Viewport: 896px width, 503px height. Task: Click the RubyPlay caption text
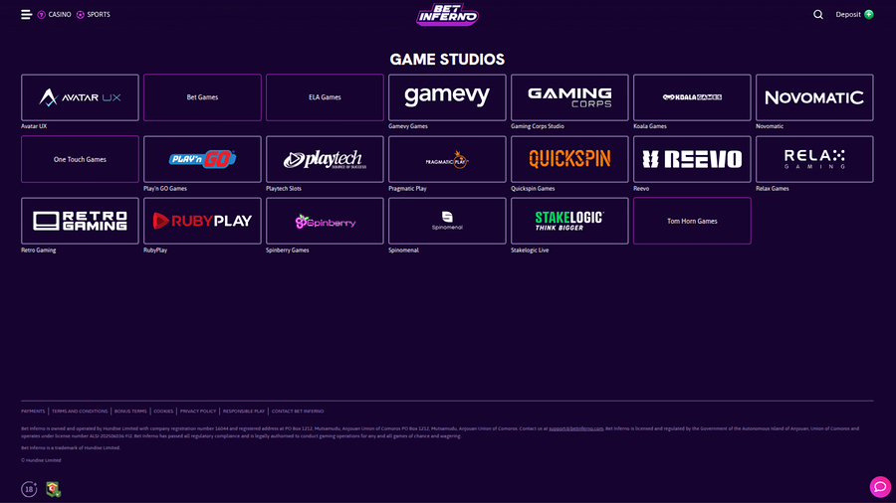155,250
